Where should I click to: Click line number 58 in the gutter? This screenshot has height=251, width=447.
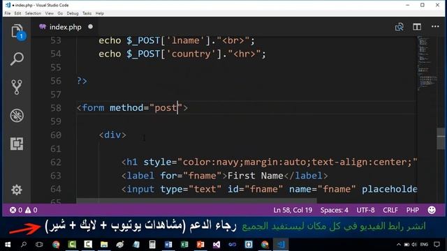(x=56, y=108)
